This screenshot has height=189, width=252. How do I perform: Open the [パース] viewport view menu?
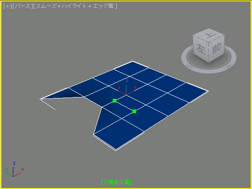(x=23, y=6)
